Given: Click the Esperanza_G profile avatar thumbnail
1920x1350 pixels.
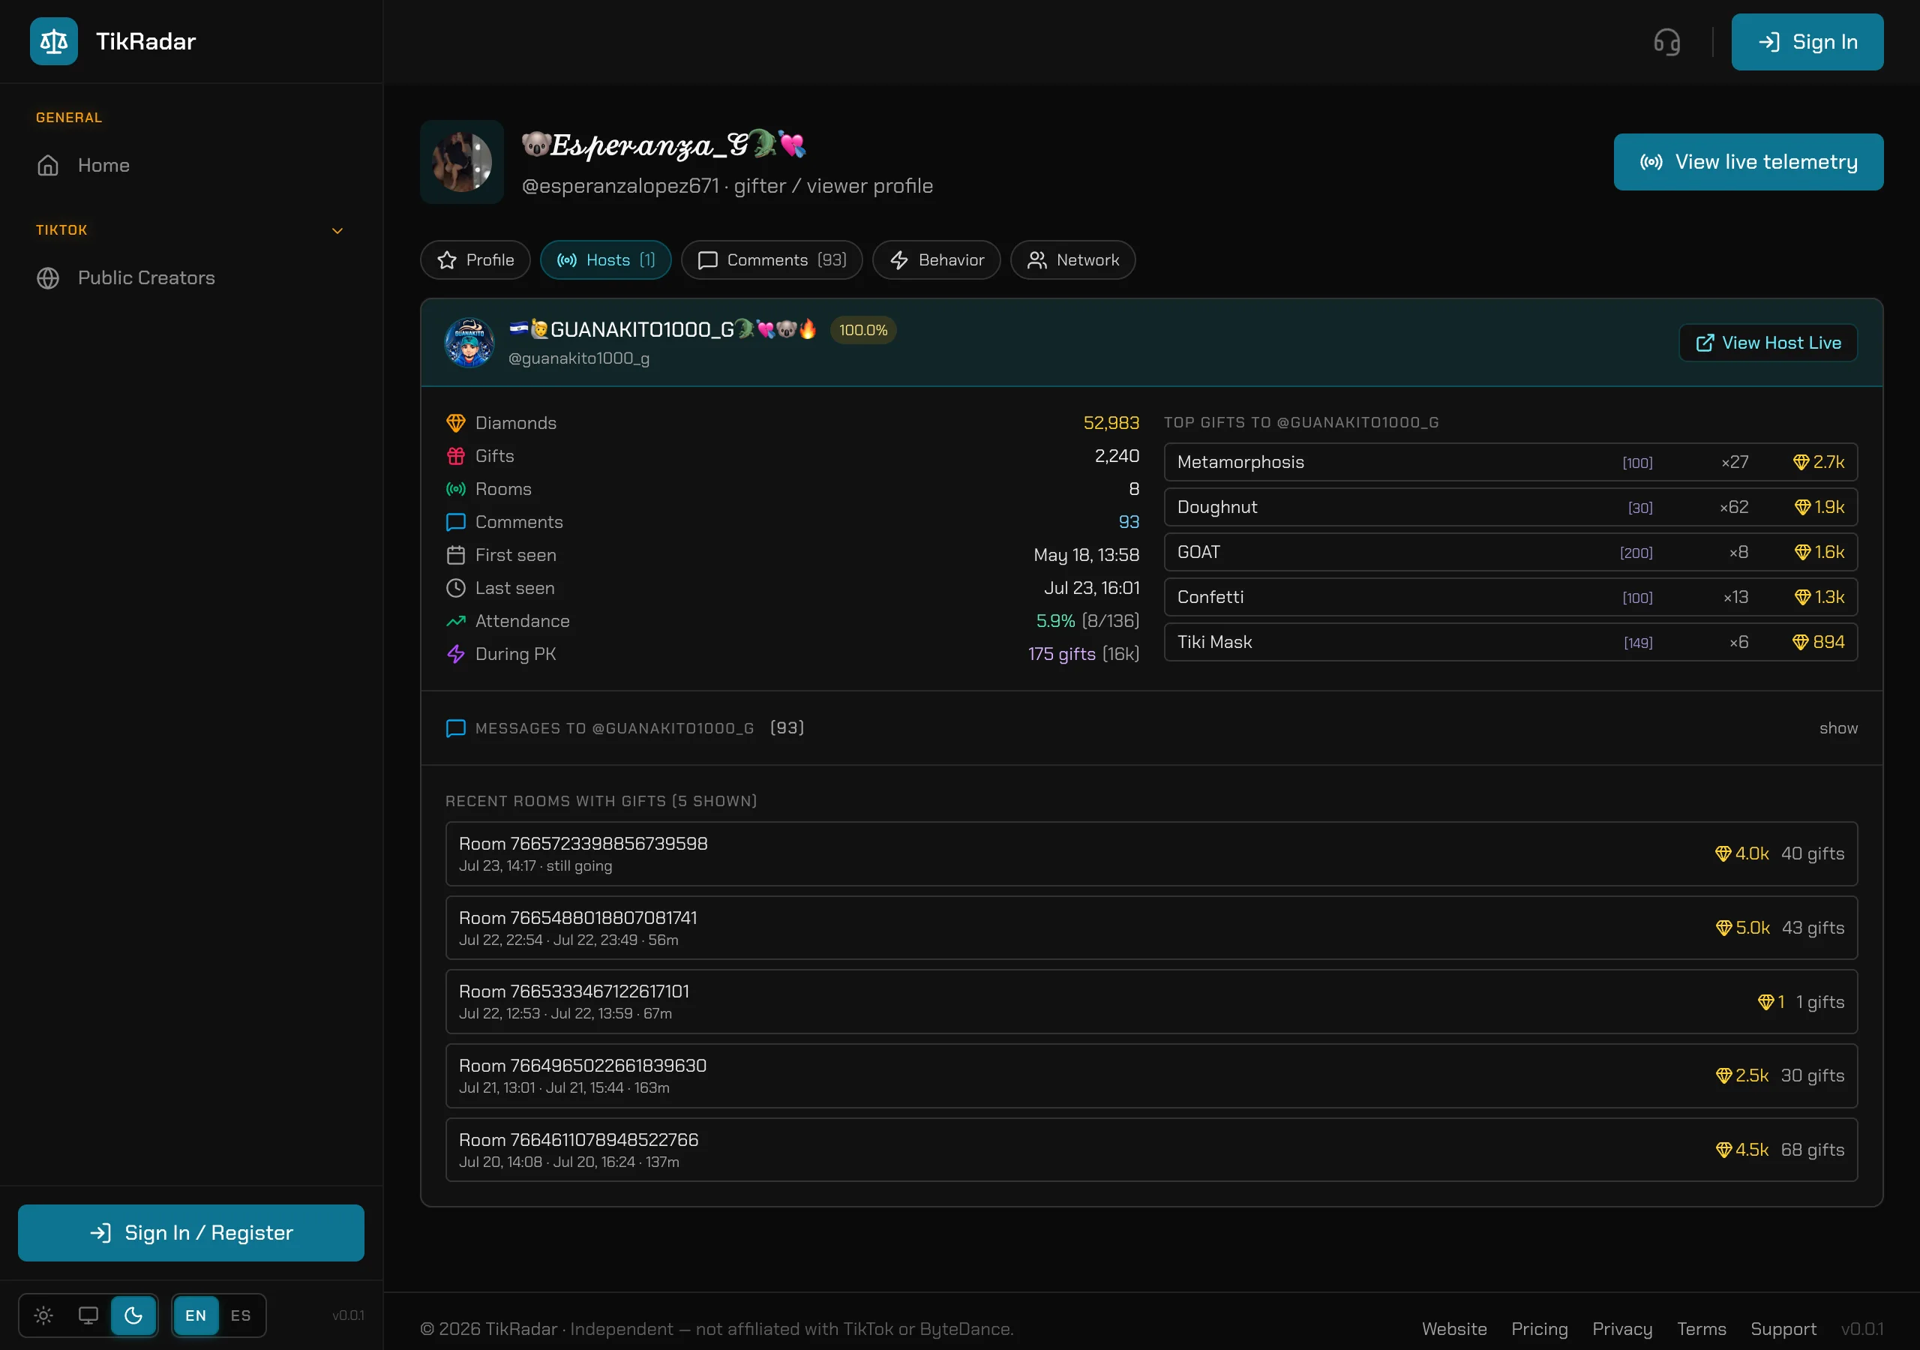Looking at the screenshot, I should pos(461,162).
